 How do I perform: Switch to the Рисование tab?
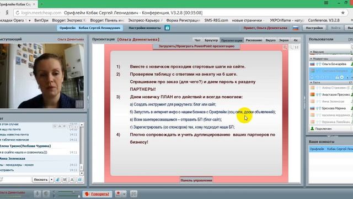coord(254,40)
